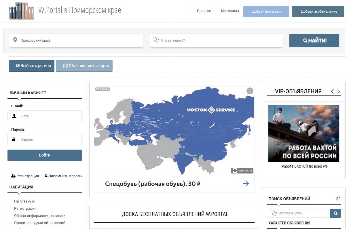Open the Спецобувь (рабочая обувь). 30 ₽ ad title
349x229 pixels.
pyautogui.click(x=153, y=184)
